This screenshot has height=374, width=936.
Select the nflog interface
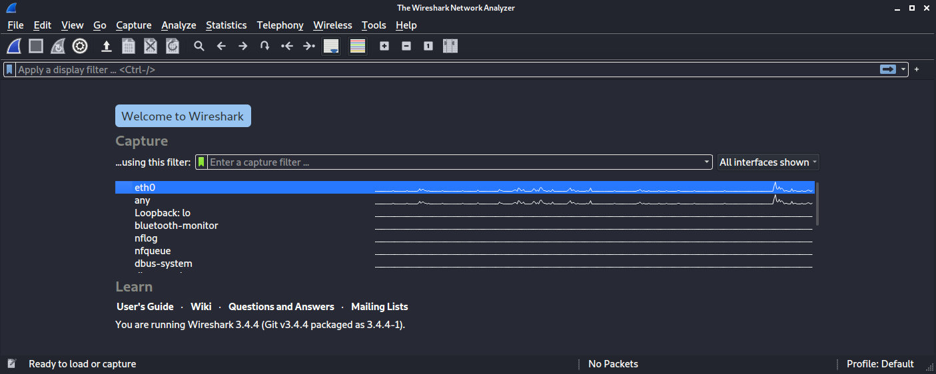point(465,238)
